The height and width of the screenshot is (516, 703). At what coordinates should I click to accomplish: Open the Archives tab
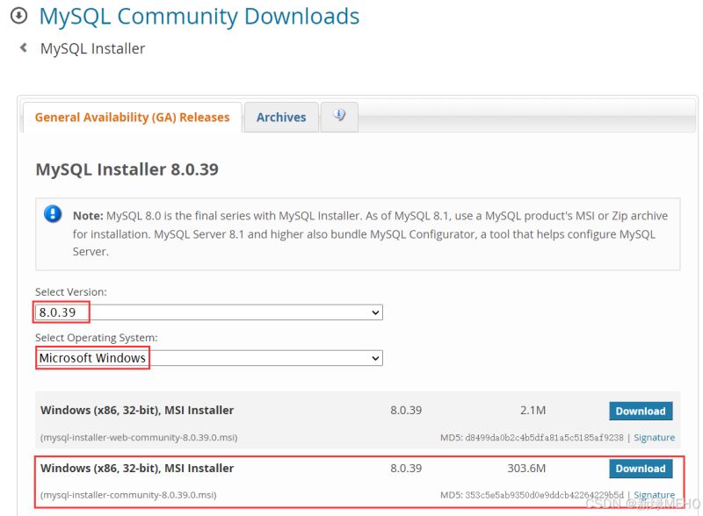(x=281, y=118)
